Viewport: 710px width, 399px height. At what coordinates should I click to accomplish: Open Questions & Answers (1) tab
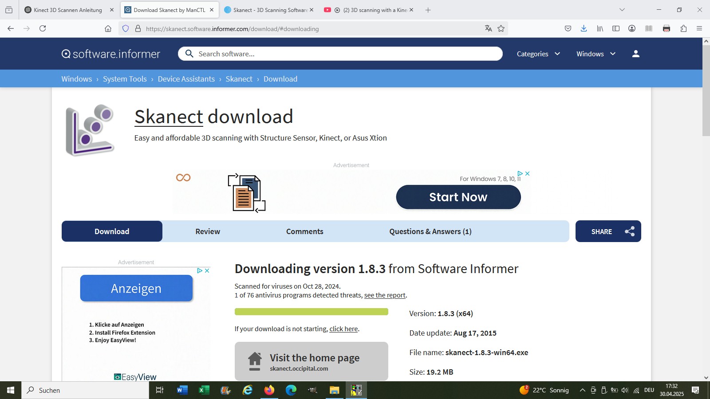click(430, 231)
